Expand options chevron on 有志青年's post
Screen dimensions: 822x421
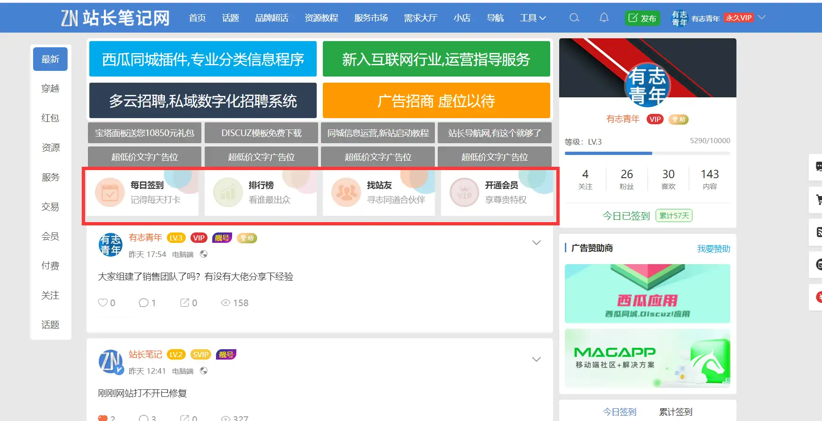click(536, 243)
